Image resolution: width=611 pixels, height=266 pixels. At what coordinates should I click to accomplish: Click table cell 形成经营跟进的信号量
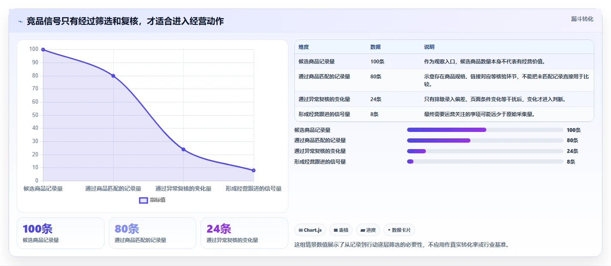pos(324,114)
